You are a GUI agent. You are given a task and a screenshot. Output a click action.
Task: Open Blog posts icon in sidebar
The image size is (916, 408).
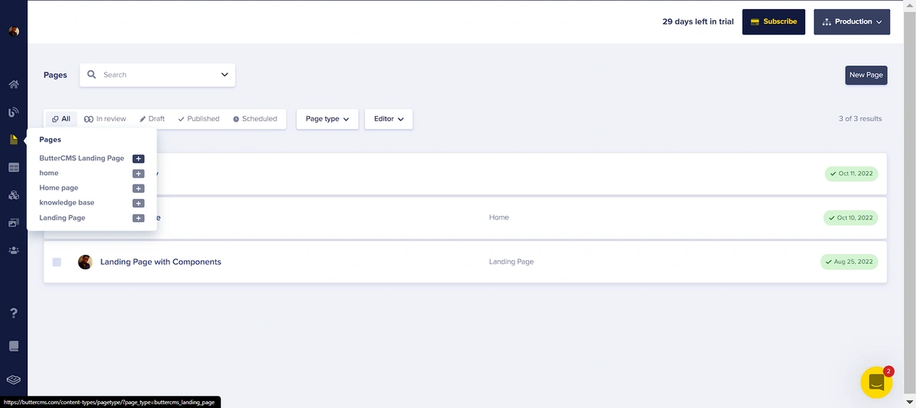(x=14, y=112)
